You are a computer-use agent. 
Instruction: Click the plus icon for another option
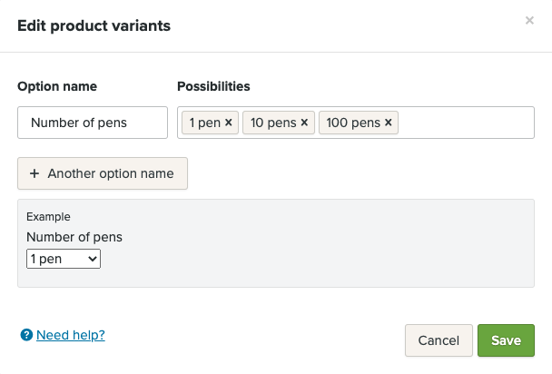click(x=34, y=173)
